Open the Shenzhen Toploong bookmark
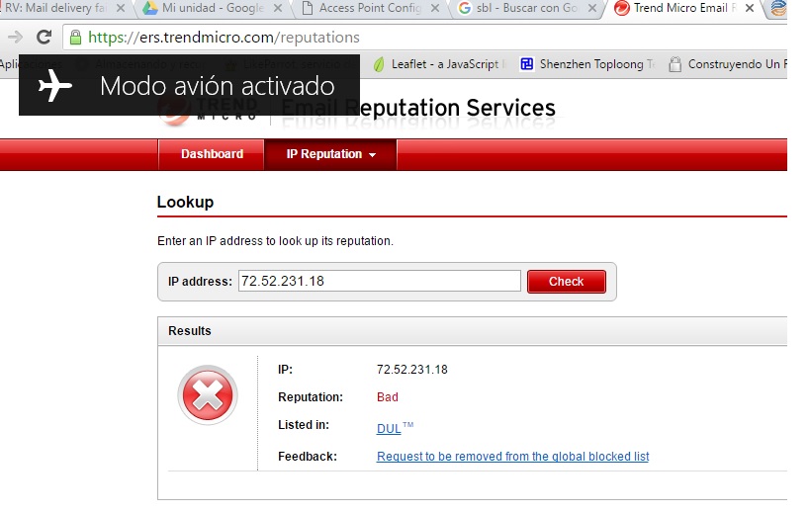 [x=587, y=64]
